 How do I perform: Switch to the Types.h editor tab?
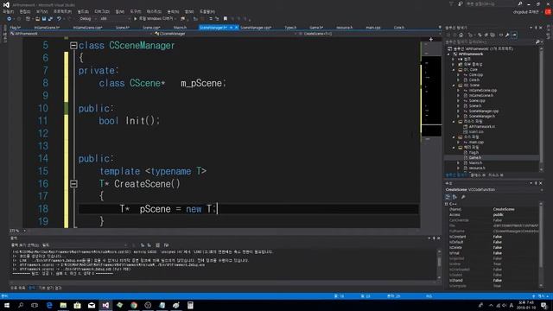290,27
